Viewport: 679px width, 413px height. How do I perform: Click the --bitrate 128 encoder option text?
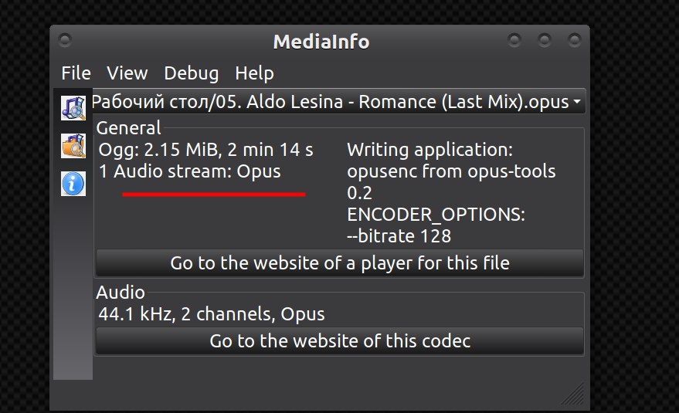[x=399, y=236]
